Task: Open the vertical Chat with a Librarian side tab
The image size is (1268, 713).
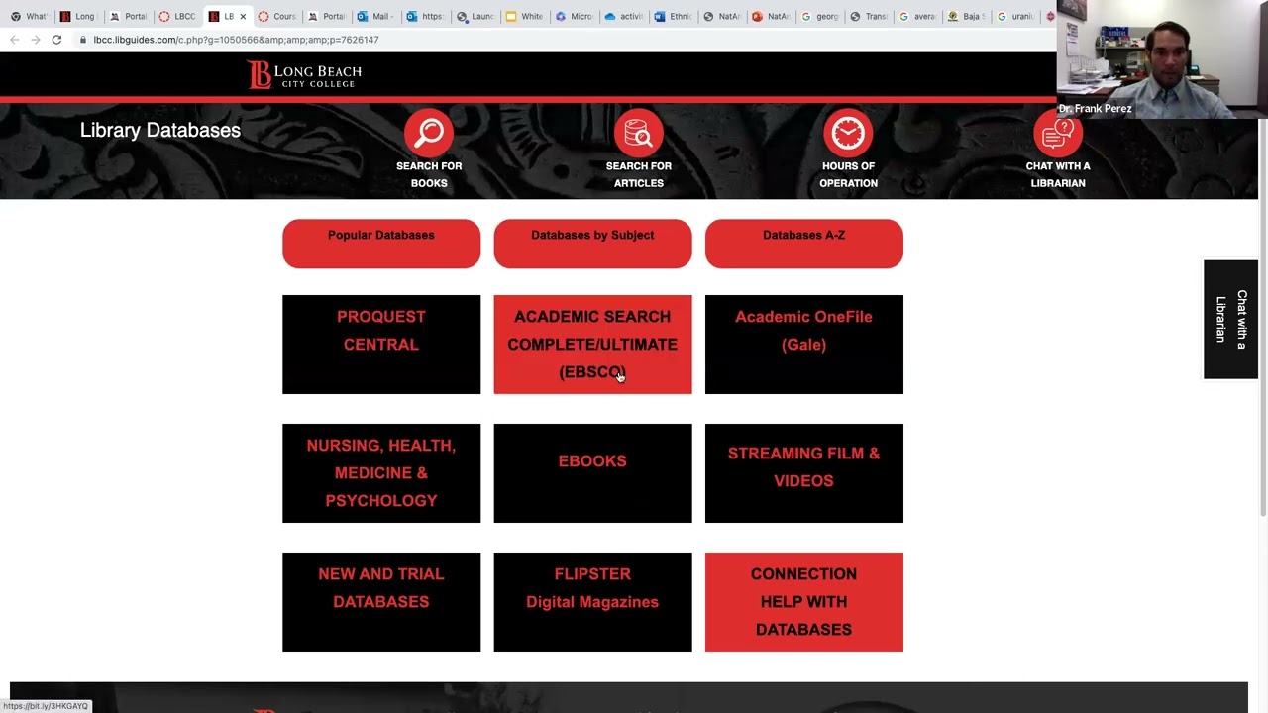Action: [1230, 319]
